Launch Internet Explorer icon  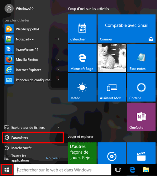point(9,70)
